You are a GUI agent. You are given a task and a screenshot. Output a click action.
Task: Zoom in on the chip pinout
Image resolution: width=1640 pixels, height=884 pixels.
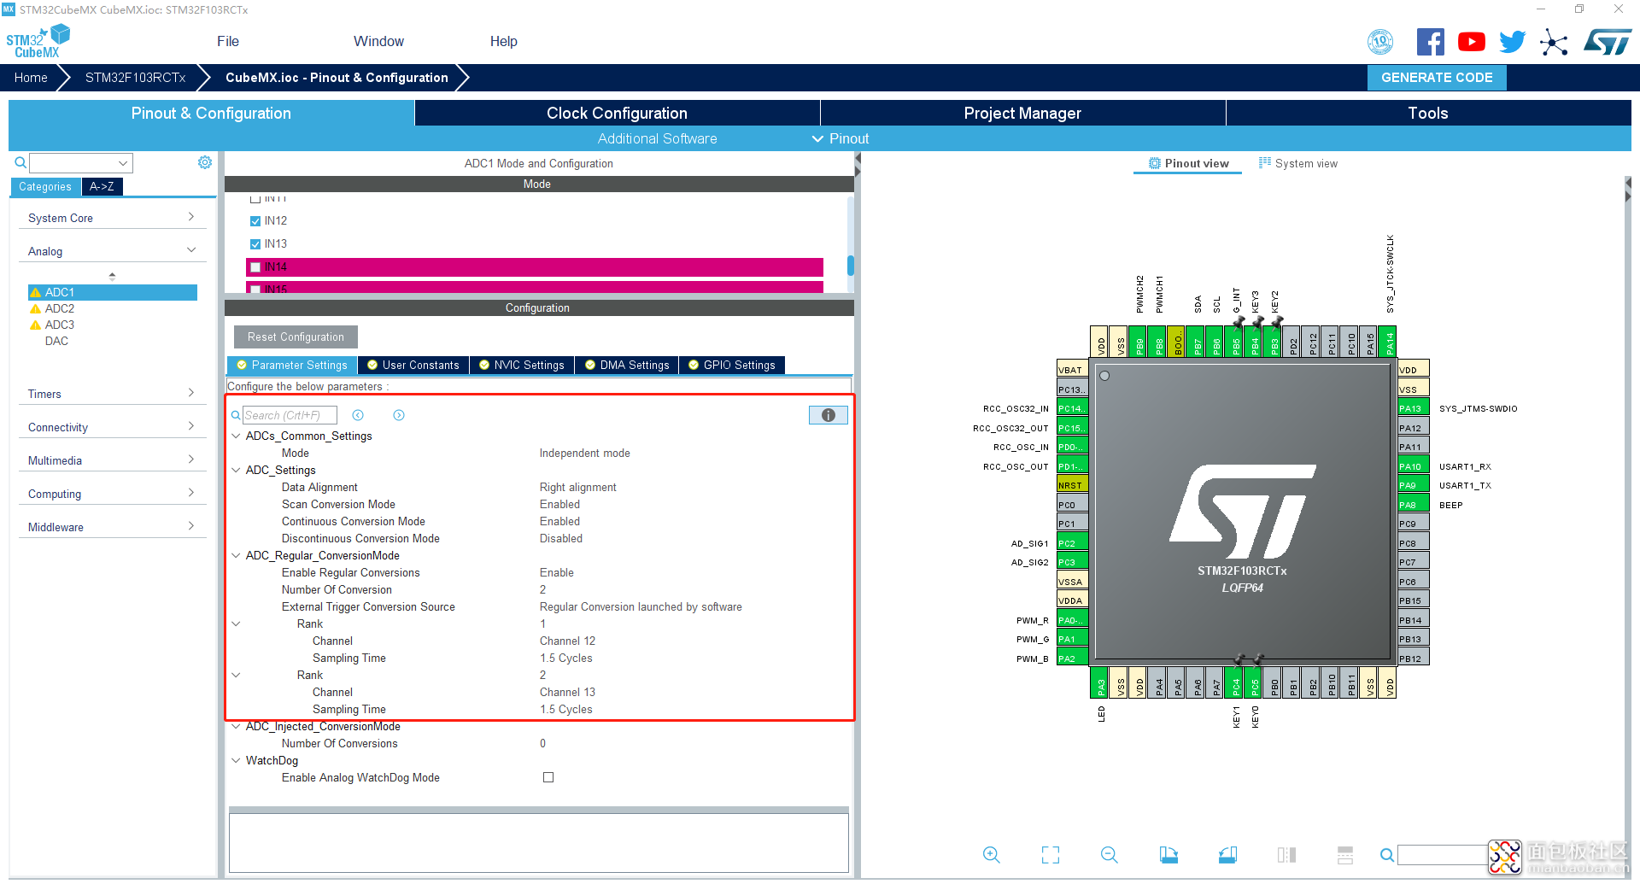click(992, 854)
